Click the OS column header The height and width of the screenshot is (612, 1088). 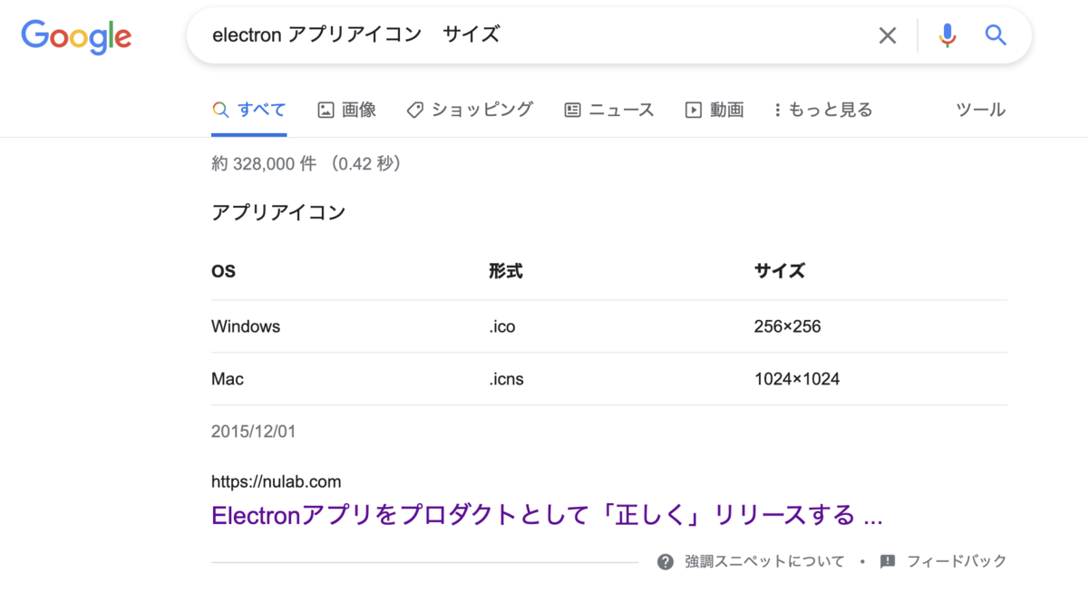tap(223, 271)
